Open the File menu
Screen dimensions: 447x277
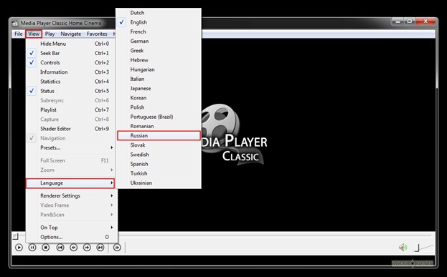[x=19, y=34]
